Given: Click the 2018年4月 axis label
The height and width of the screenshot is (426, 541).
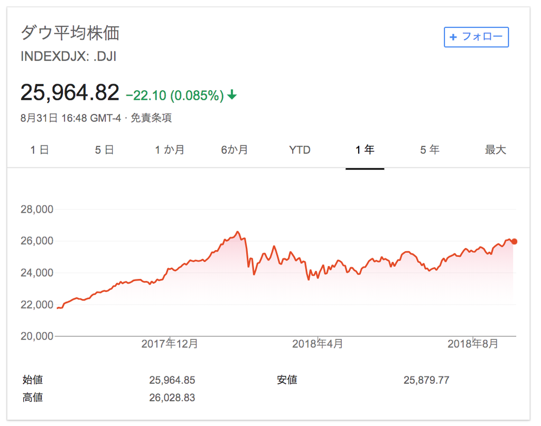Looking at the screenshot, I should pyautogui.click(x=318, y=344).
